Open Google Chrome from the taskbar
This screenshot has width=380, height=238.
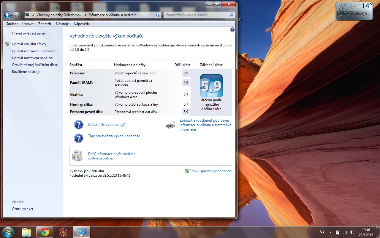(x=45, y=232)
